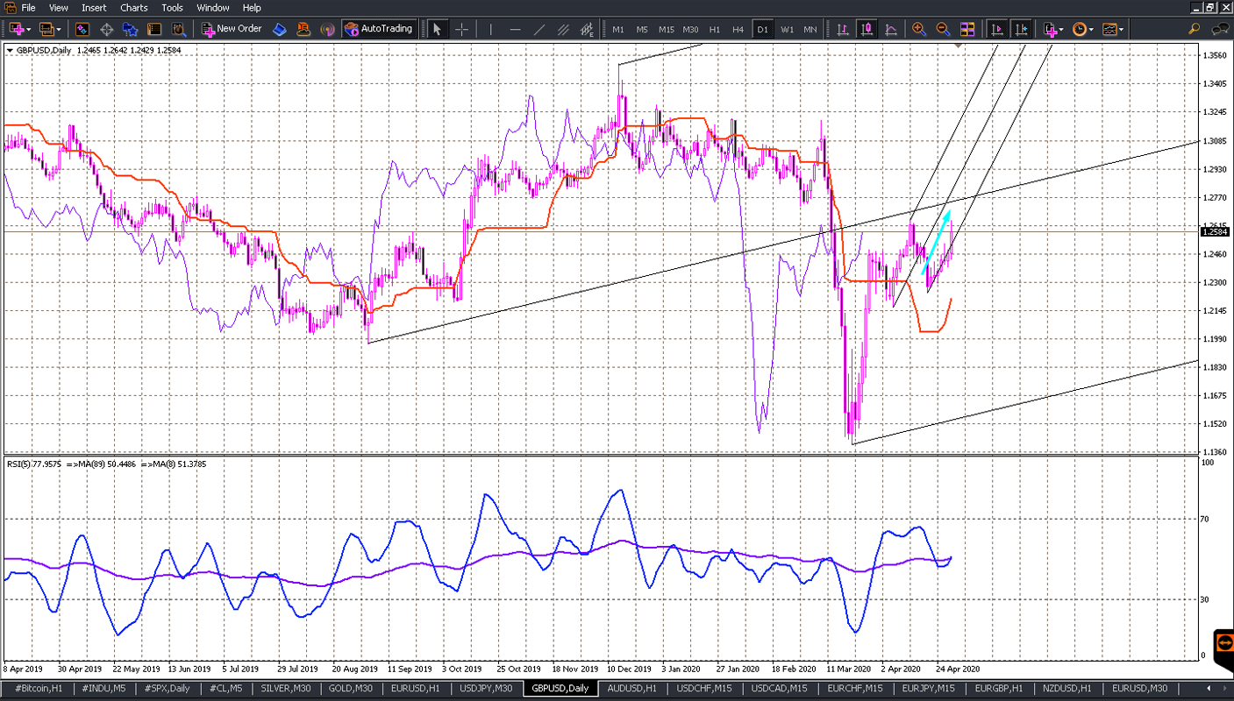Select the Fibonacci retracement tool
The image size is (1234, 701).
click(586, 29)
